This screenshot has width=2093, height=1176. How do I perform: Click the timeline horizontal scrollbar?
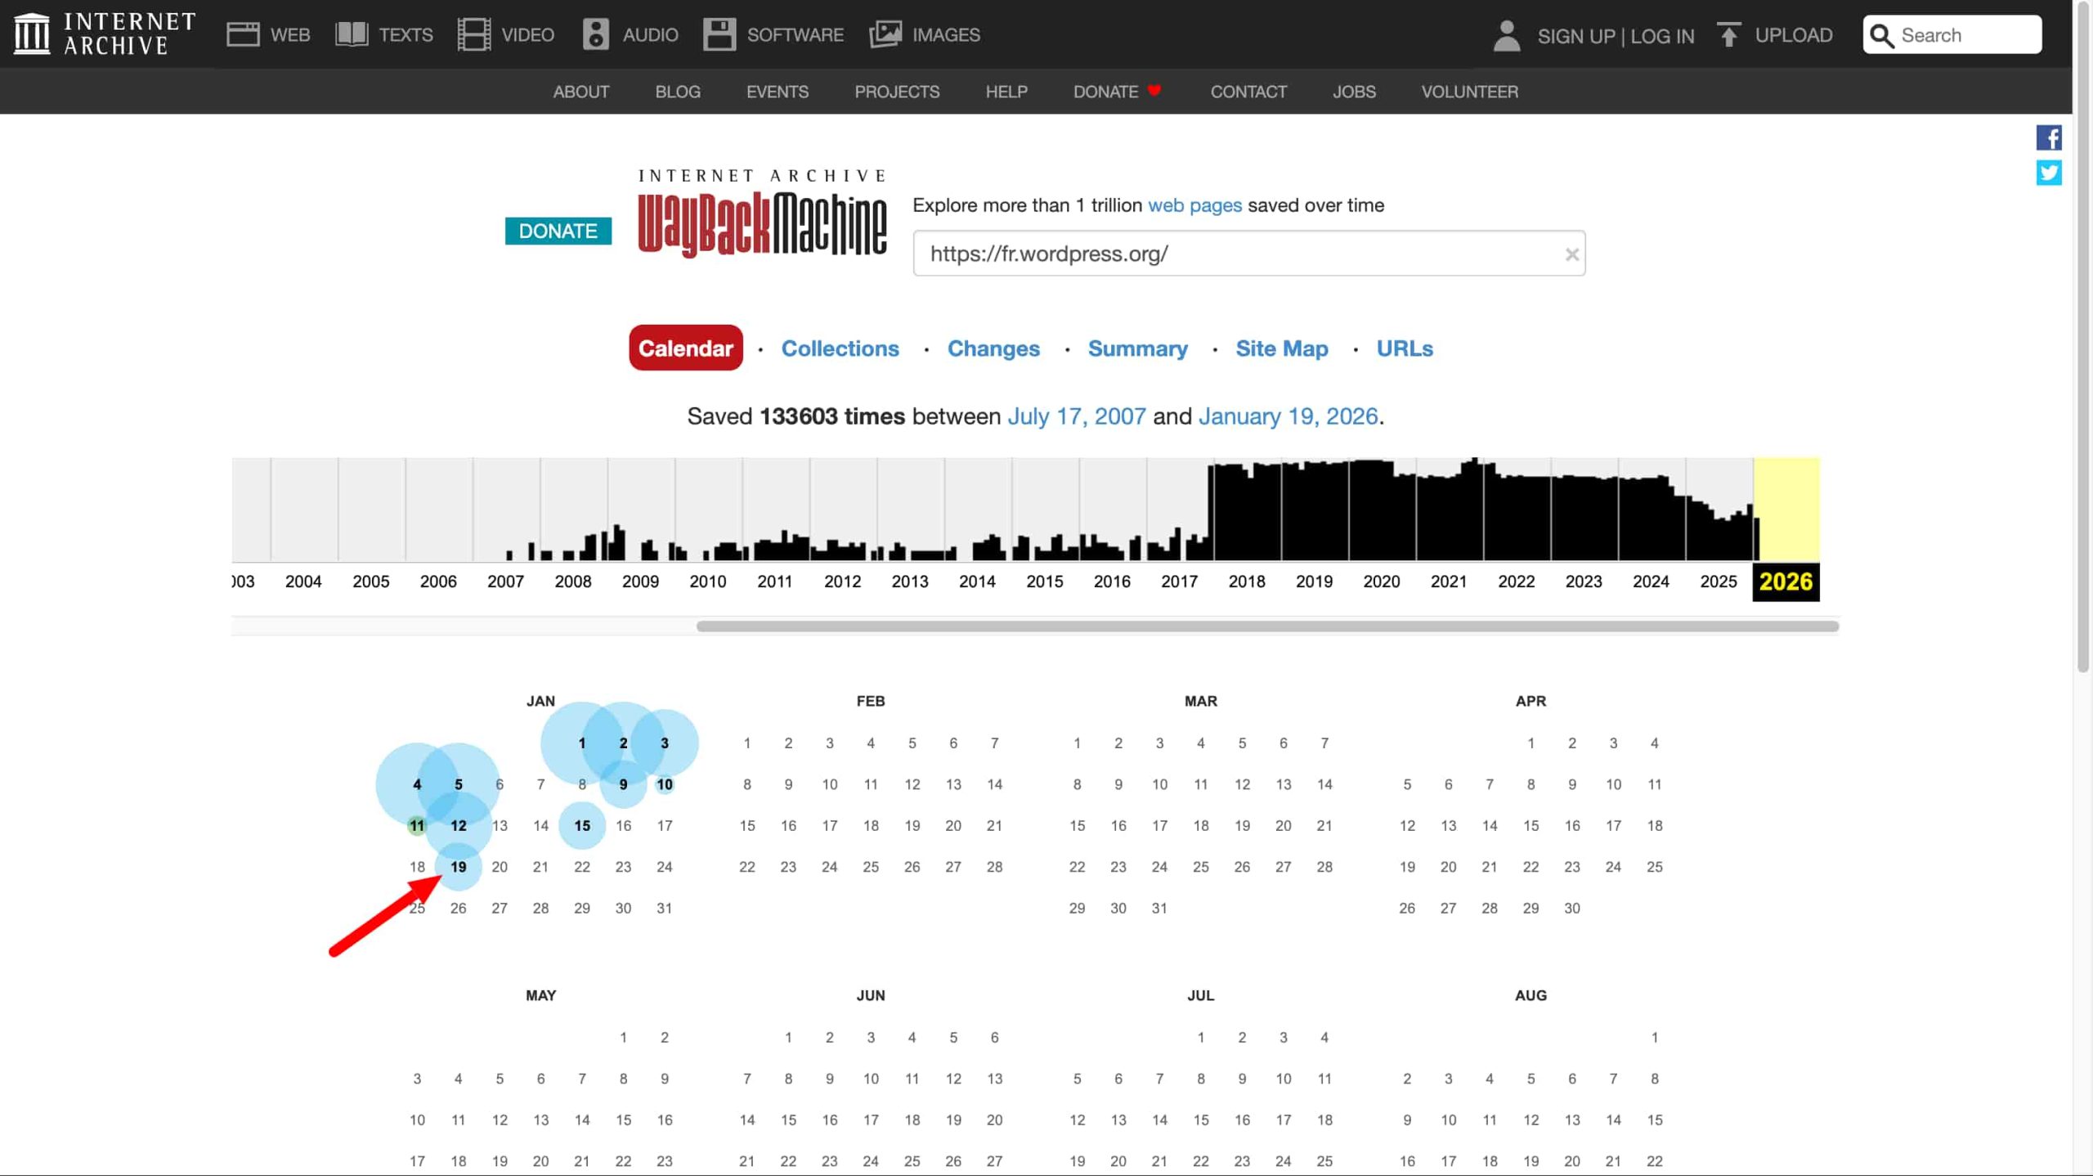coord(1267,626)
